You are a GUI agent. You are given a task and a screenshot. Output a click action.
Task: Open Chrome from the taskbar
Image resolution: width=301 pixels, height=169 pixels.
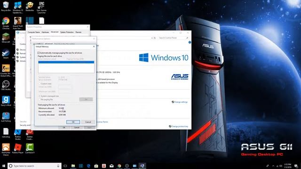coord(119,166)
